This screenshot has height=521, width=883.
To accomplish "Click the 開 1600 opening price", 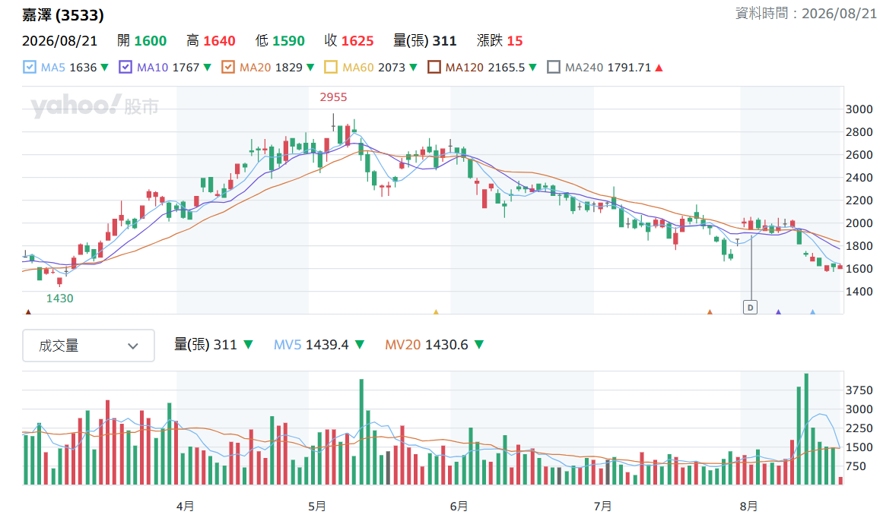I will click(142, 41).
